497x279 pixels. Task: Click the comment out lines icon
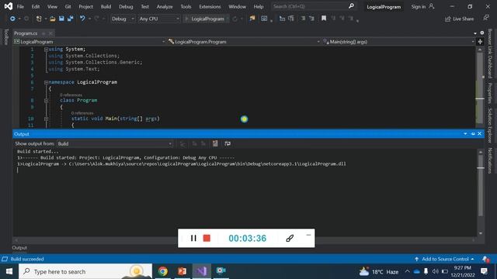(x=303, y=19)
